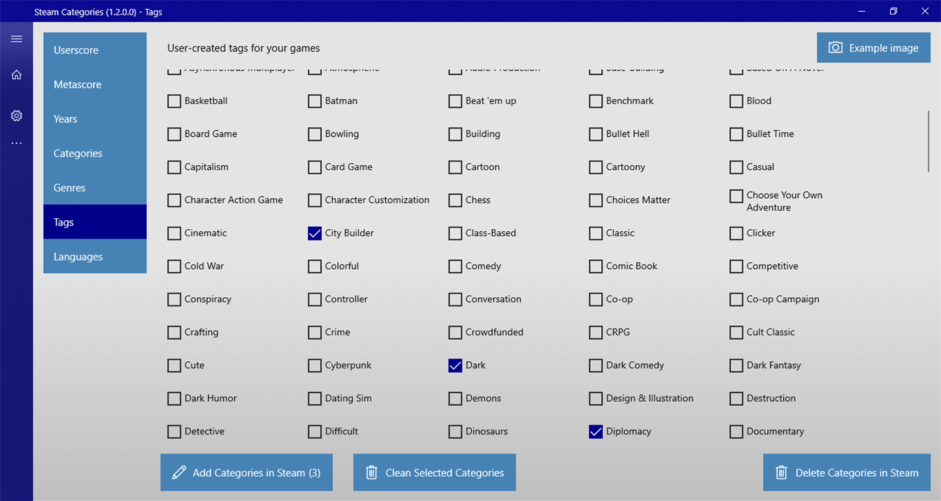The height and width of the screenshot is (501, 941).
Task: Click the three-dots more options icon
Action: [x=16, y=144]
